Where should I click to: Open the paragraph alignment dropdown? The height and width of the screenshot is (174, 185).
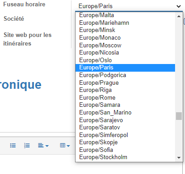43,146
